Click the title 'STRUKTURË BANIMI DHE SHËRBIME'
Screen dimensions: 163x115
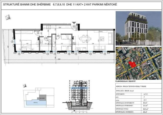coord(27,5)
